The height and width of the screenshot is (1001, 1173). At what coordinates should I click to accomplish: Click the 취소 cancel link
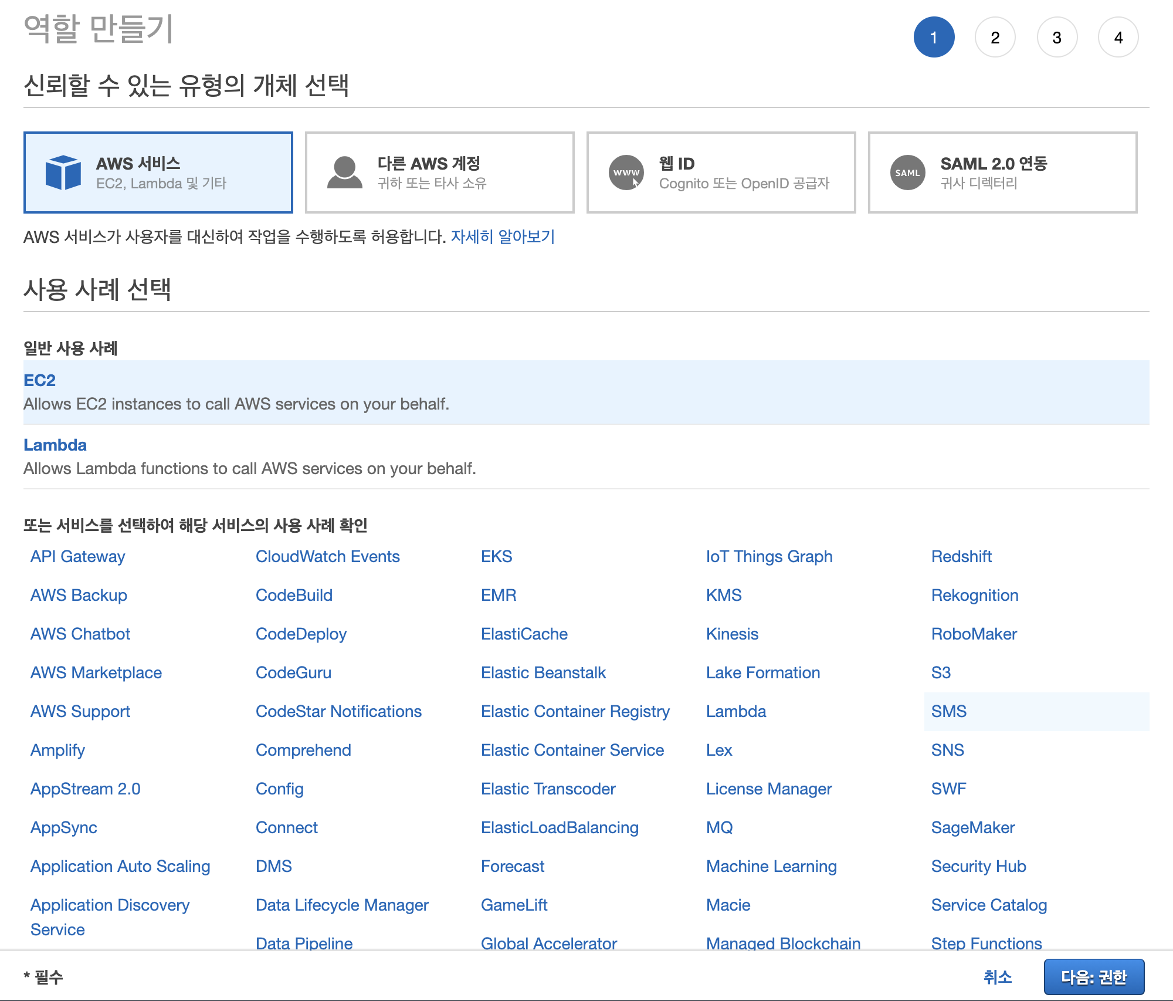coord(997,977)
